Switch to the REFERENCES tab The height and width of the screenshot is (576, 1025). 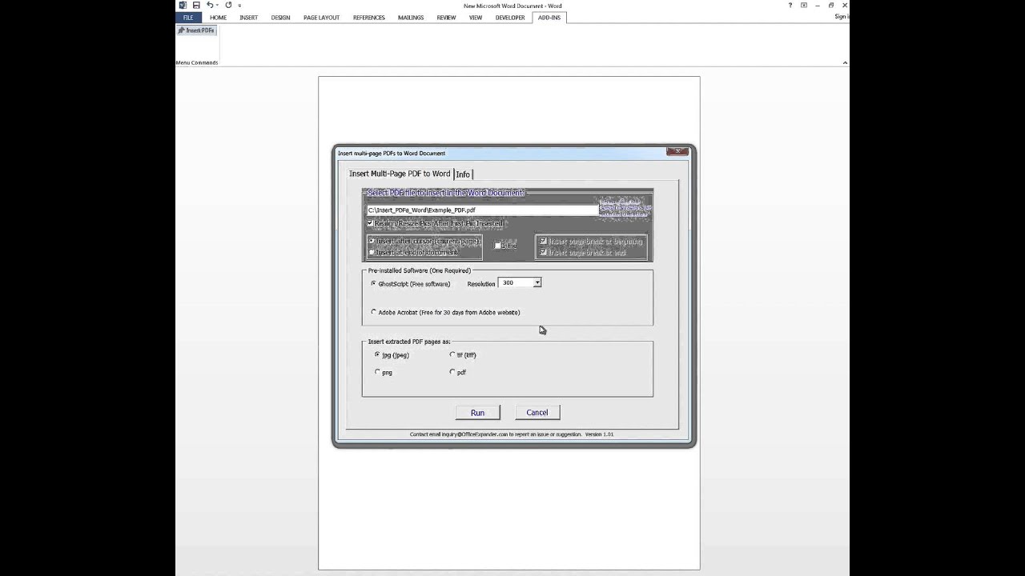pyautogui.click(x=369, y=18)
